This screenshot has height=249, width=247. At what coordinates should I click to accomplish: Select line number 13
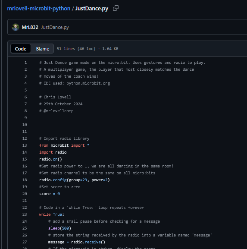tap(25, 145)
